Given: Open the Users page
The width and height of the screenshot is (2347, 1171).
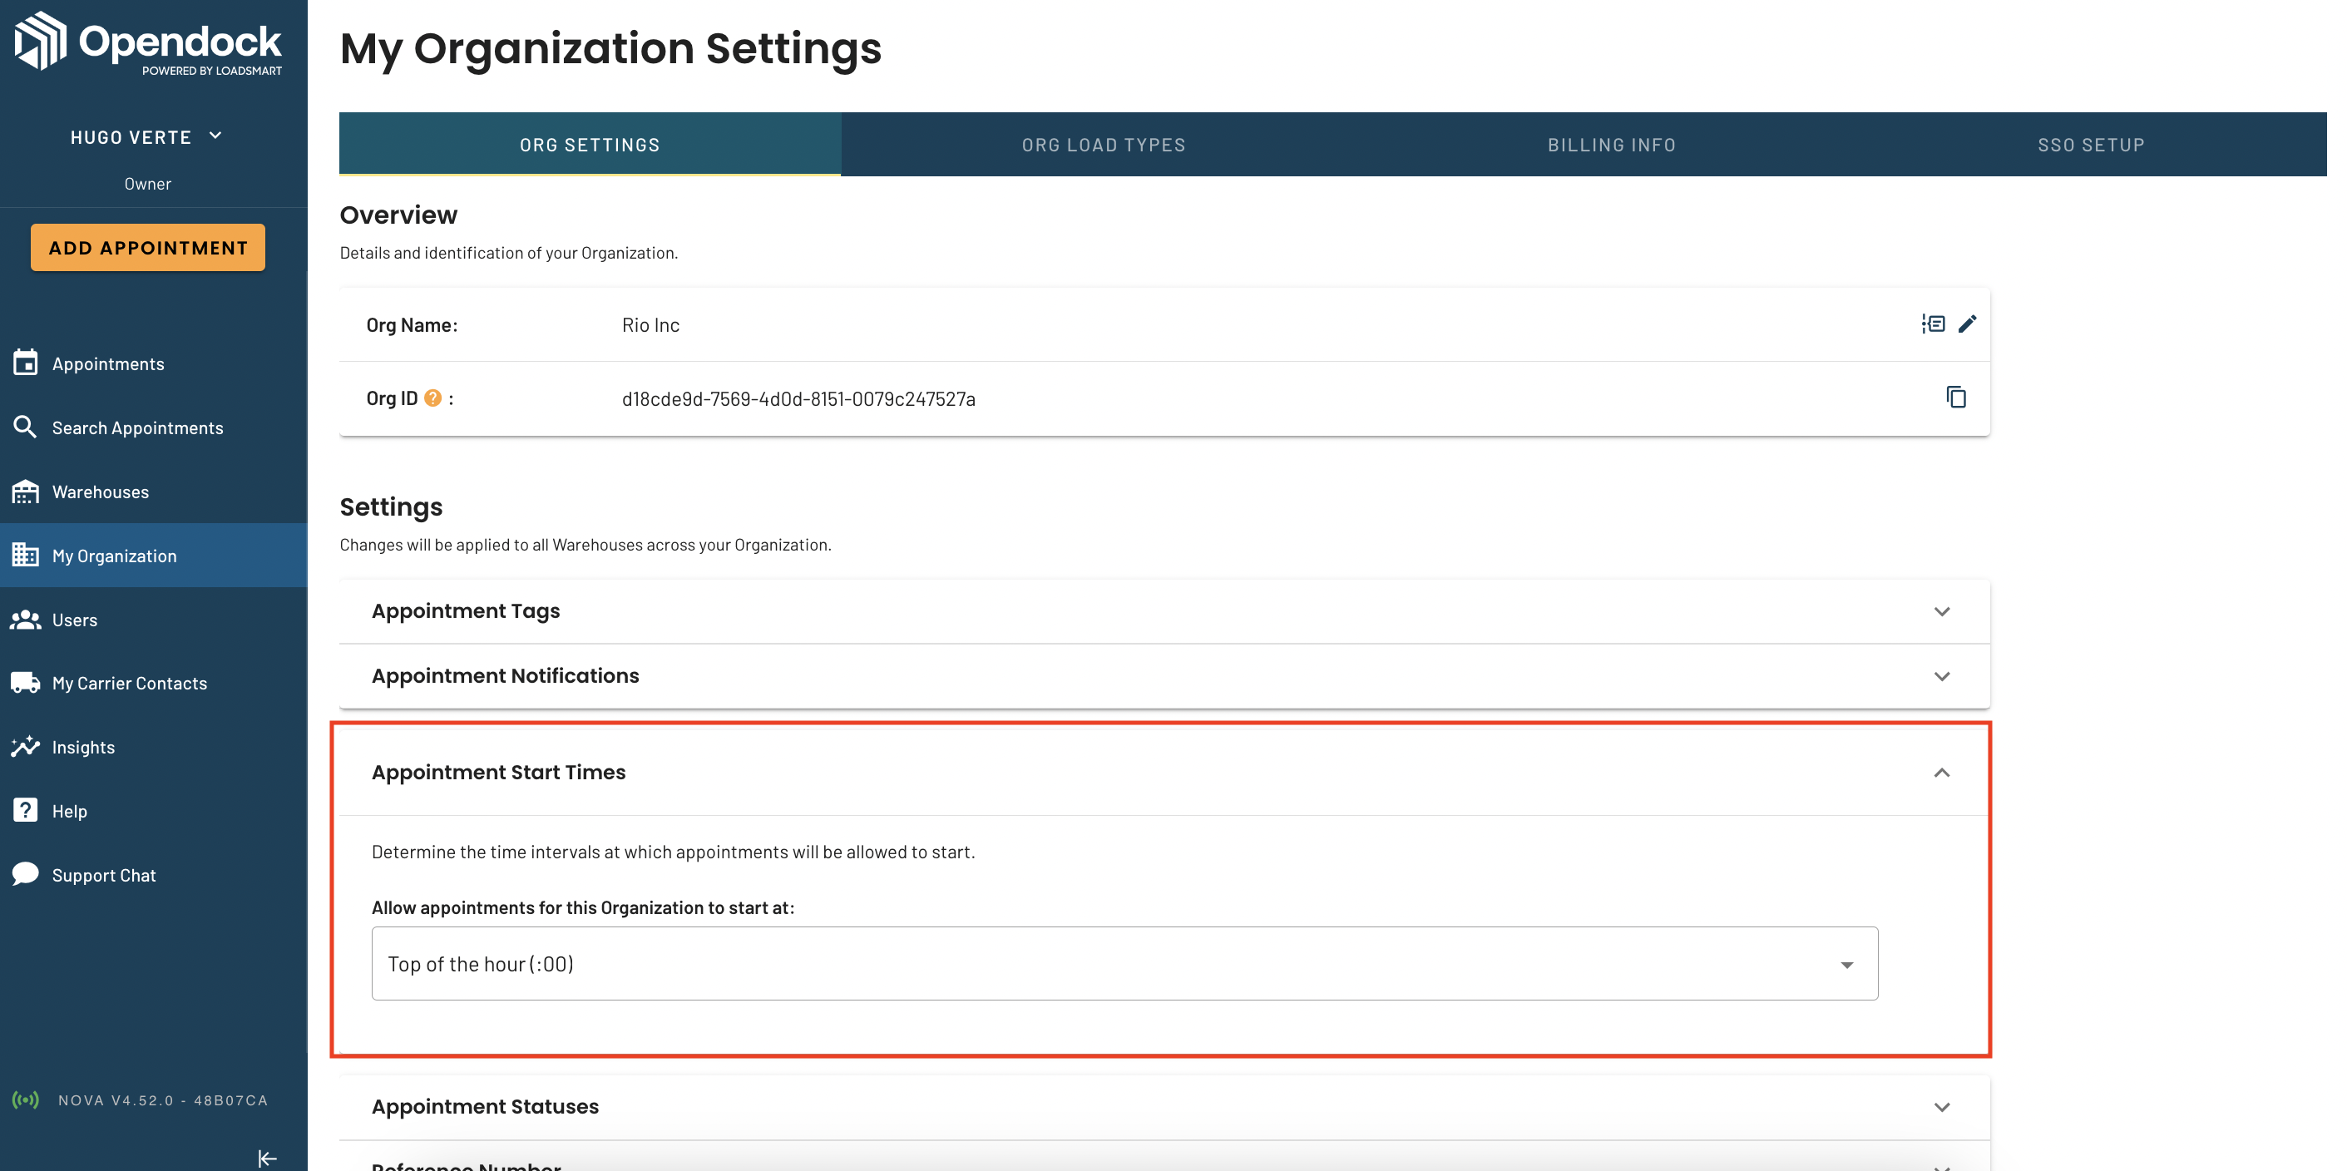Looking at the screenshot, I should pos(153,620).
